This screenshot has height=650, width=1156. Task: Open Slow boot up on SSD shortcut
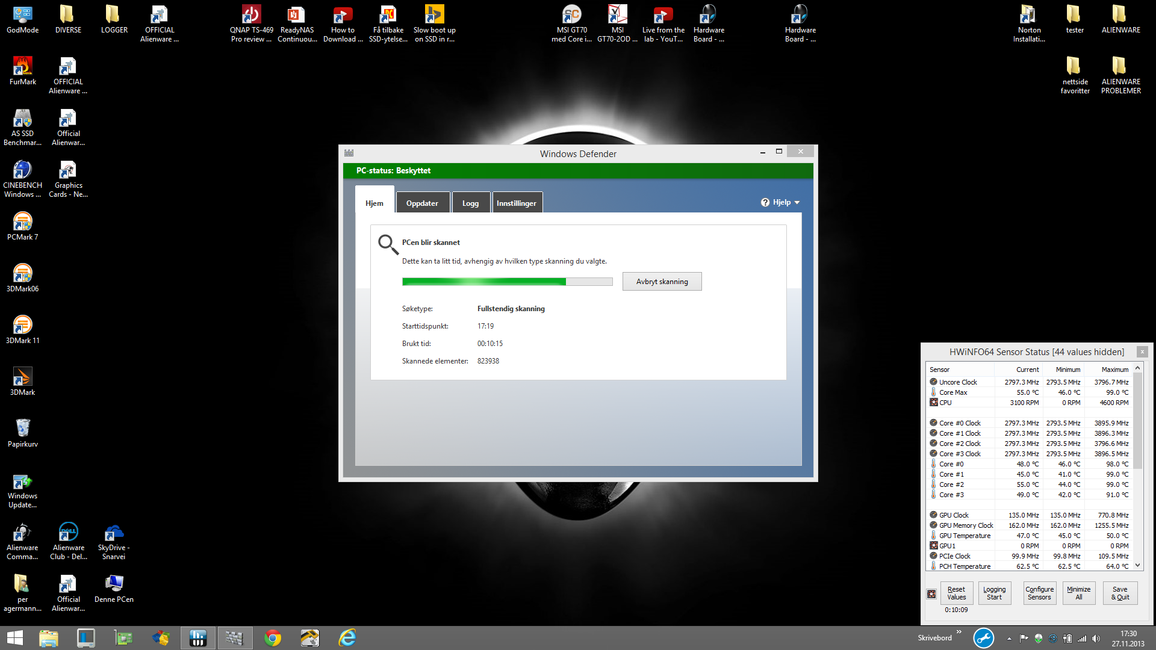(x=435, y=23)
